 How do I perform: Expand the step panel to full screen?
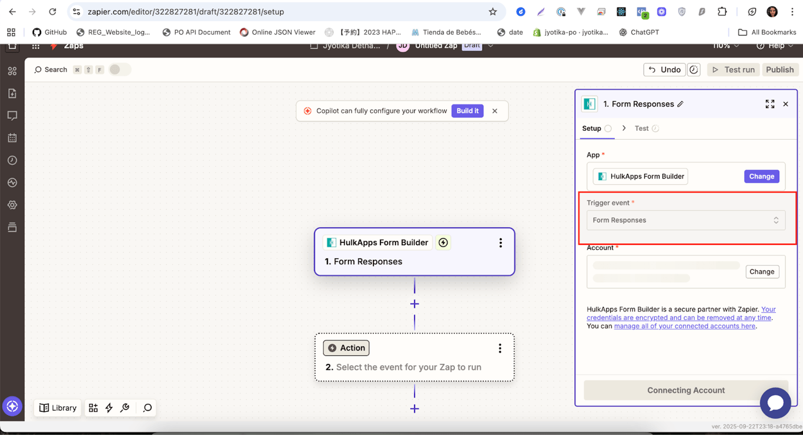coord(769,104)
